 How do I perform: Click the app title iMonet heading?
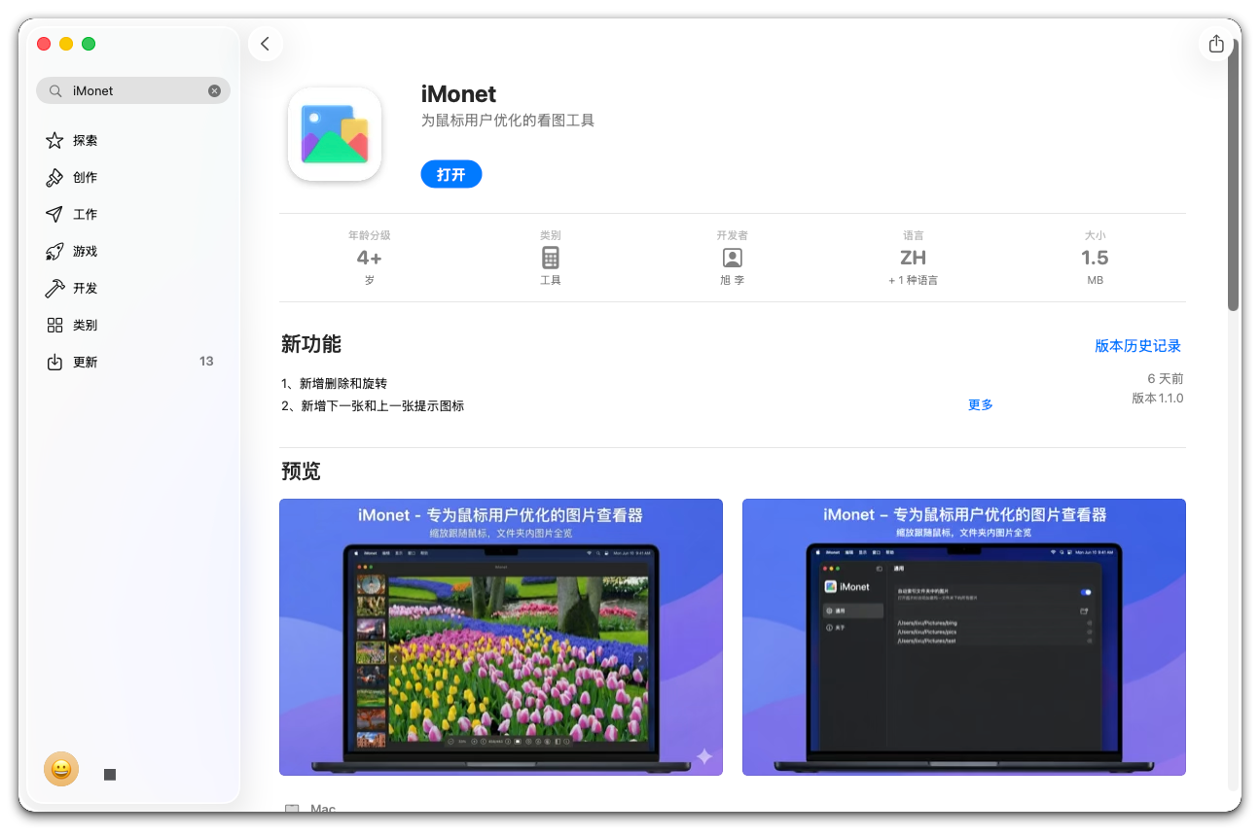pos(459,94)
